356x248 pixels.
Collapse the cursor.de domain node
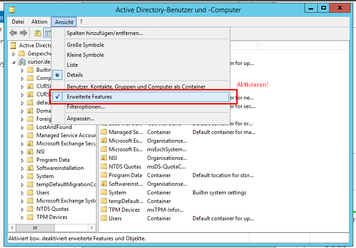click(14, 62)
